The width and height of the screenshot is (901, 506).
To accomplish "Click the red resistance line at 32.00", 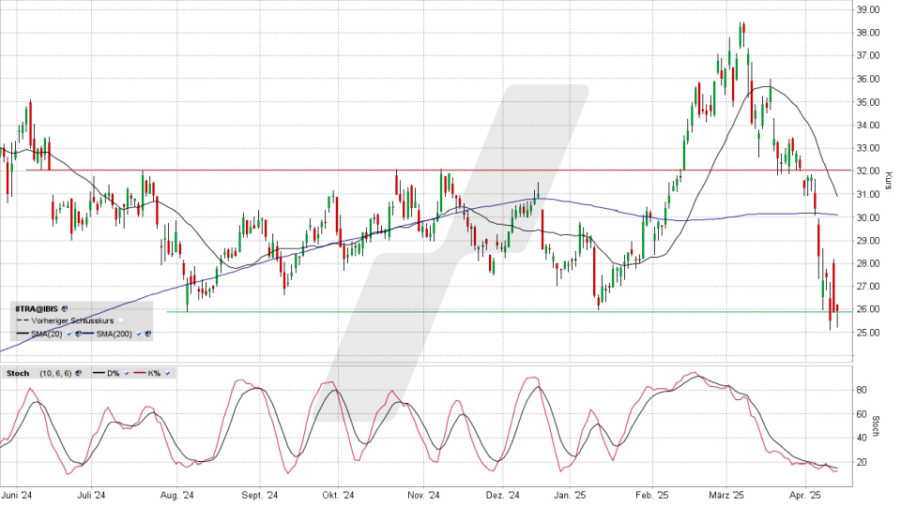I will (436, 170).
